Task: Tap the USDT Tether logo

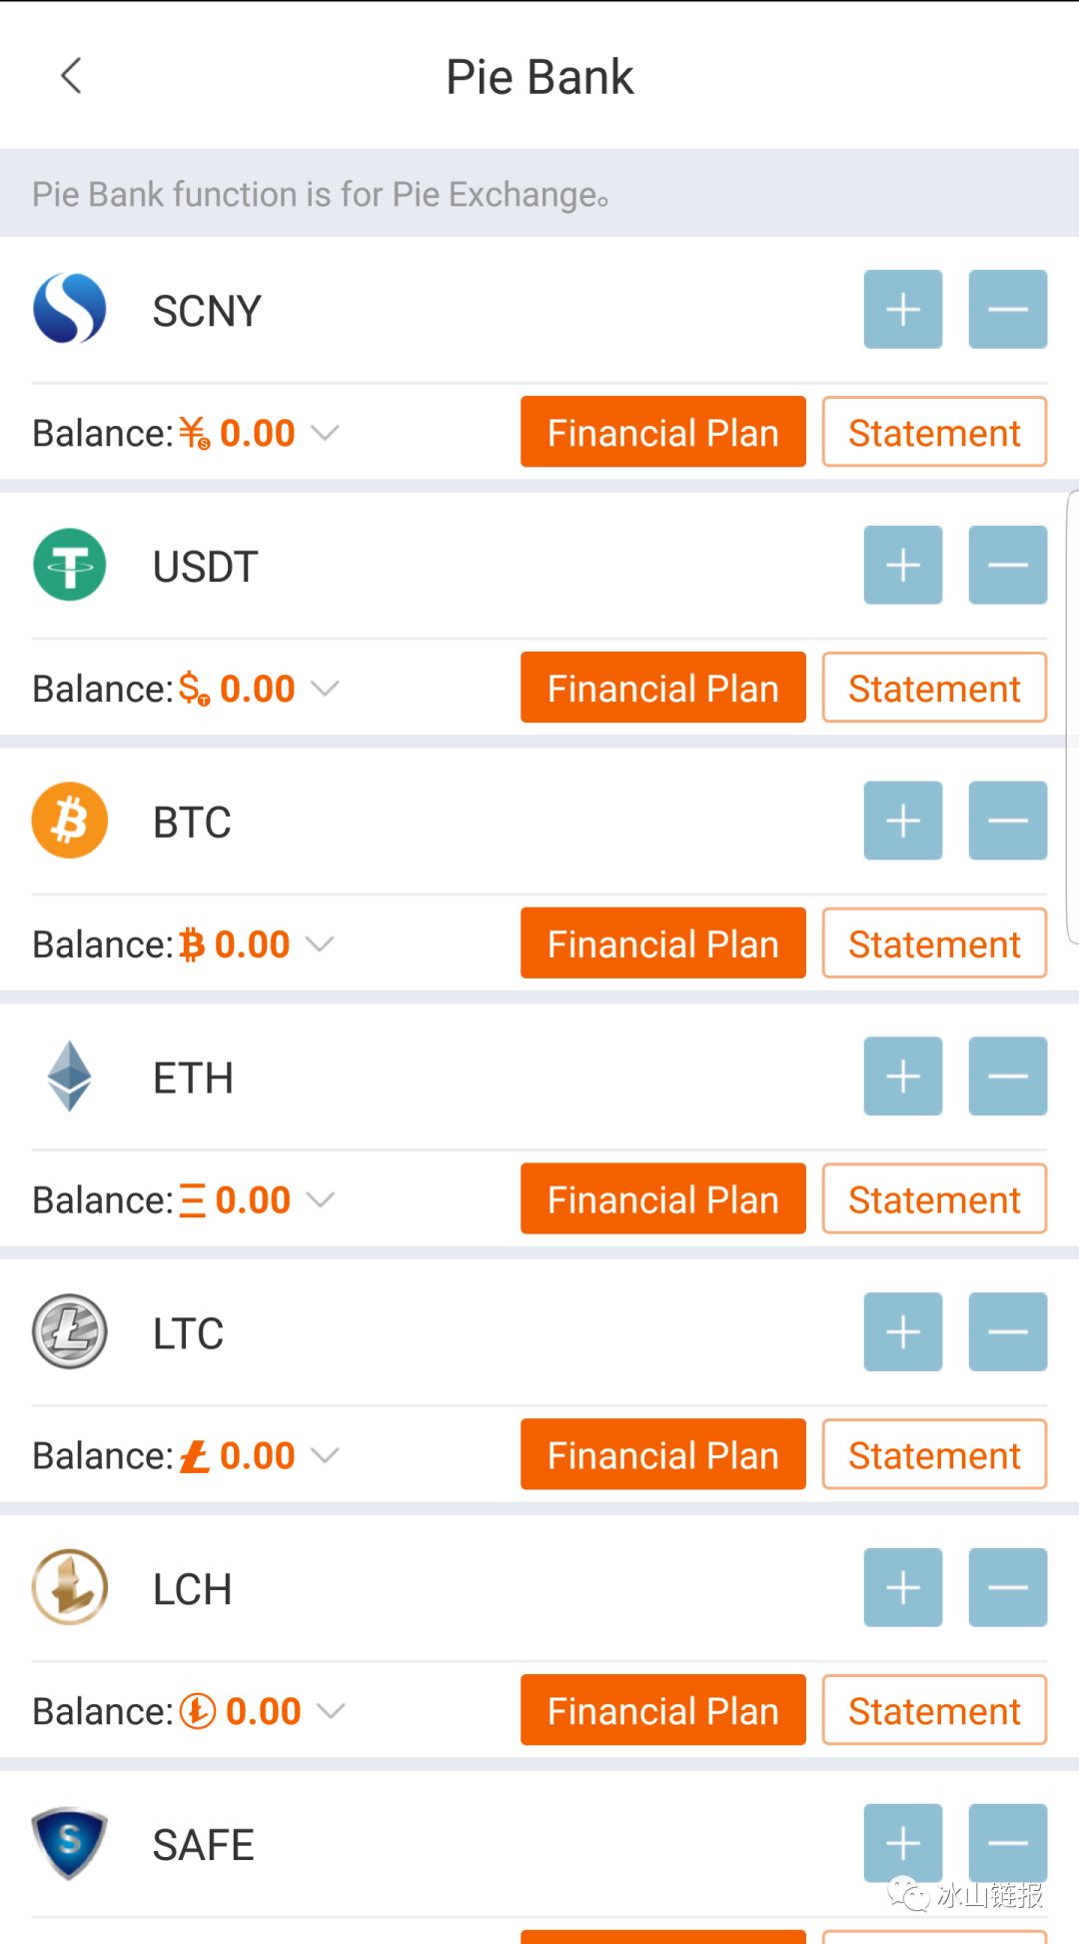Action: pyautogui.click(x=70, y=565)
